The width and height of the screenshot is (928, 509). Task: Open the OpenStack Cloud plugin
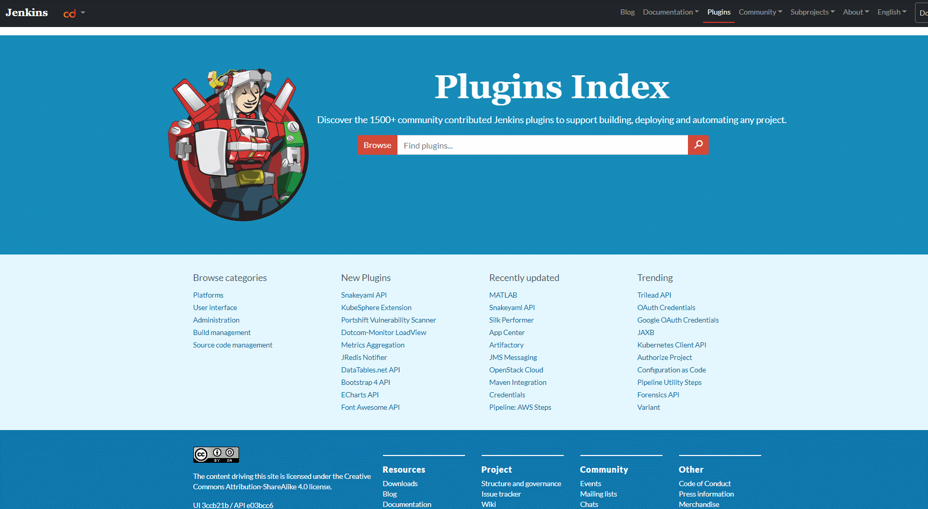point(516,370)
